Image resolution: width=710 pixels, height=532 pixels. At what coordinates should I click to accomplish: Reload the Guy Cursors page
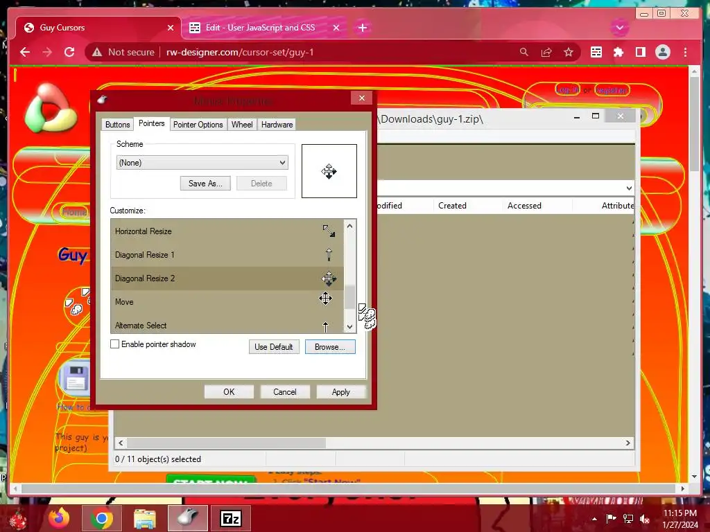[x=69, y=52]
